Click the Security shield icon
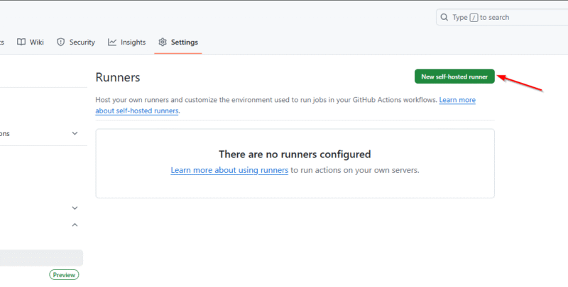Image resolution: width=568 pixels, height=287 pixels. pos(60,43)
